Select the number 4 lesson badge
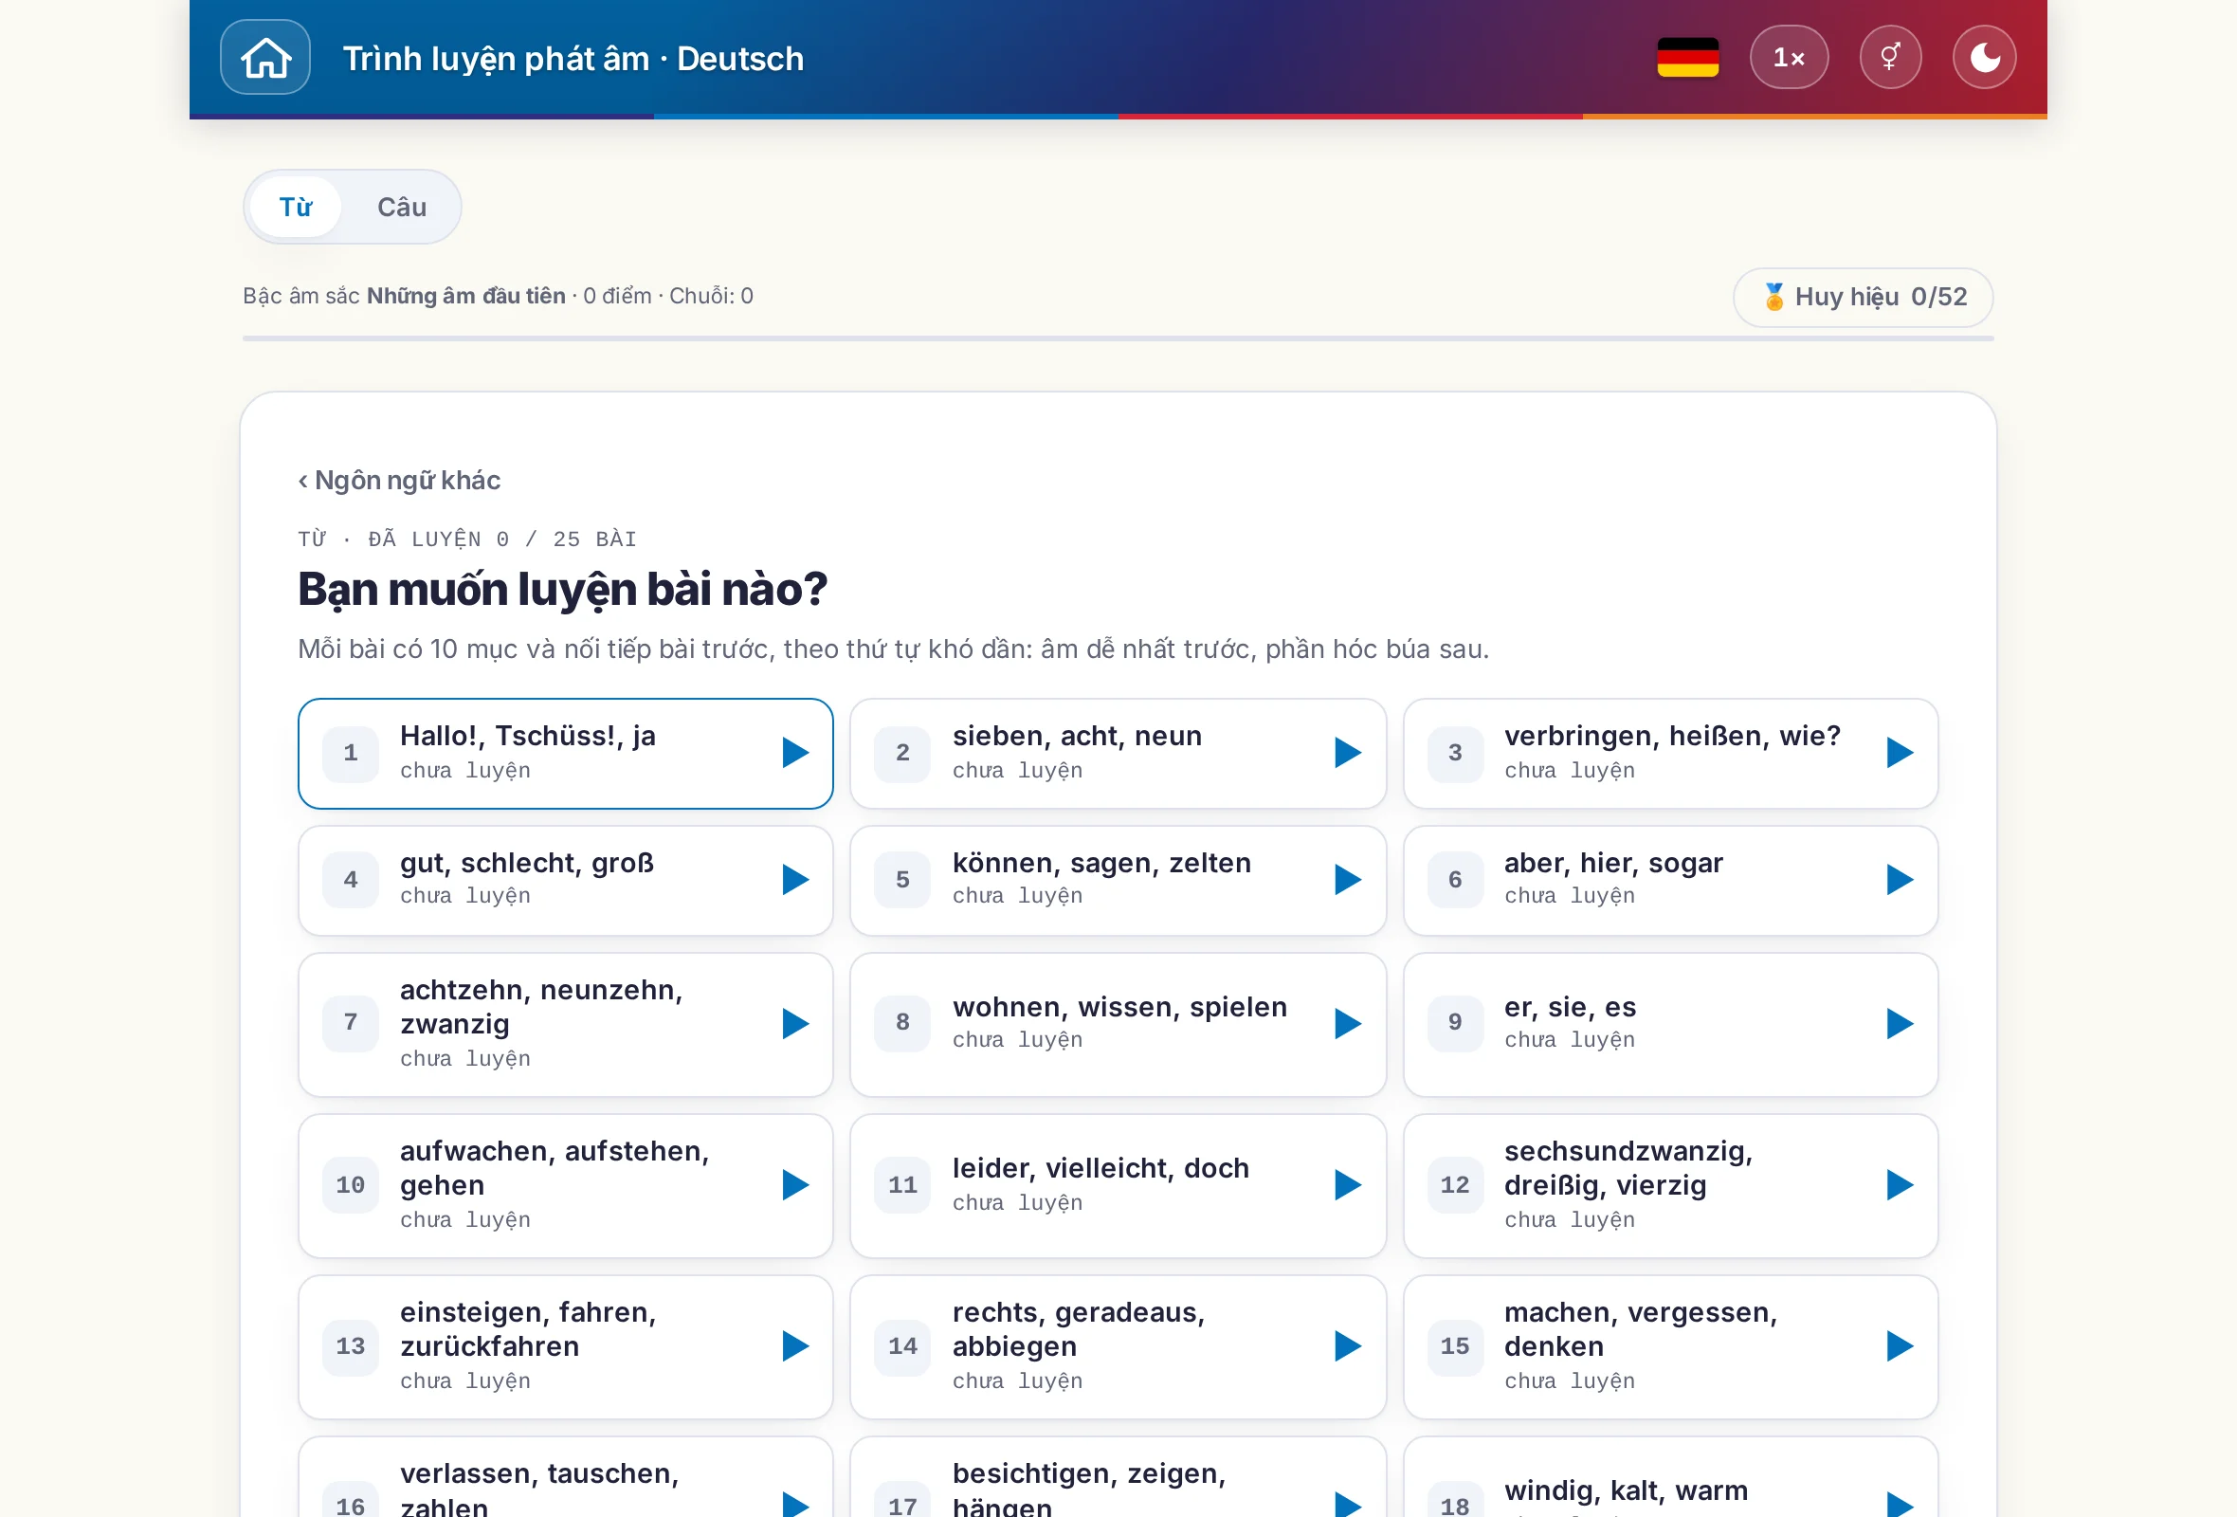 point(351,880)
